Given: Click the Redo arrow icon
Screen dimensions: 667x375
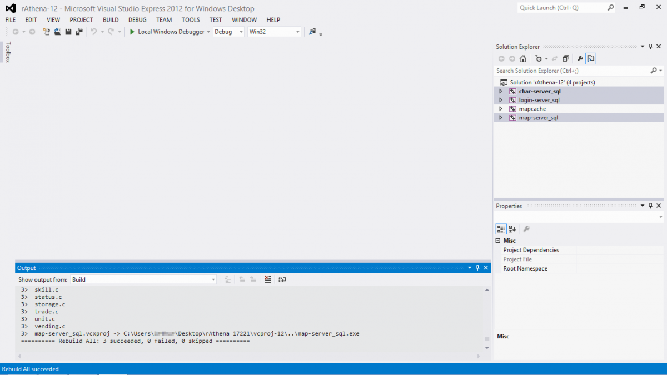Looking at the screenshot, I should [111, 32].
